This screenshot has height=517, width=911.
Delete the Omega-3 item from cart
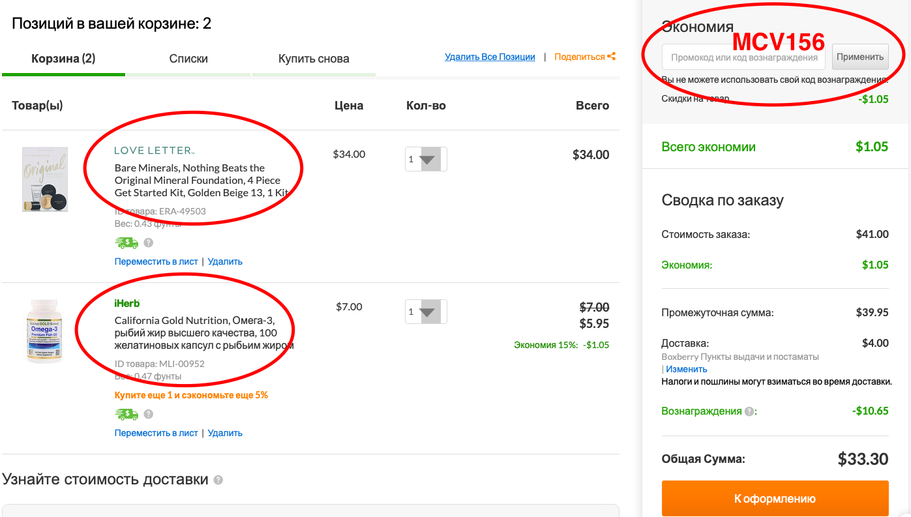(225, 433)
